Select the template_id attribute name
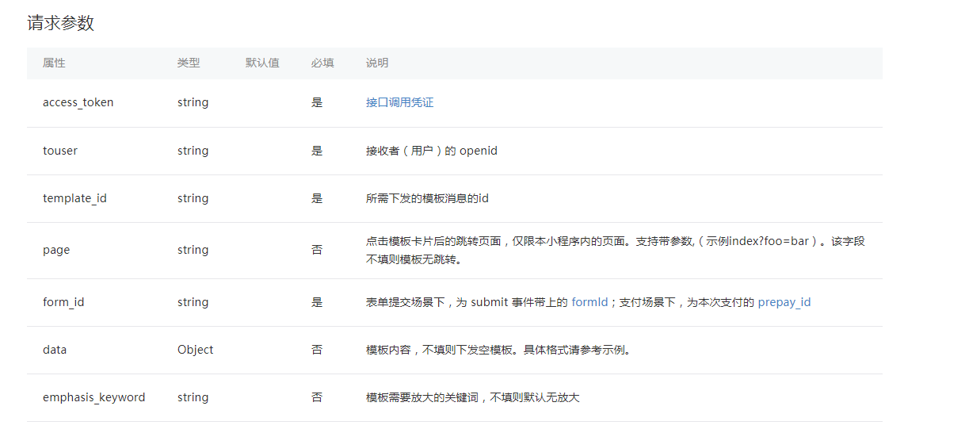The width and height of the screenshot is (969, 433). [x=74, y=198]
